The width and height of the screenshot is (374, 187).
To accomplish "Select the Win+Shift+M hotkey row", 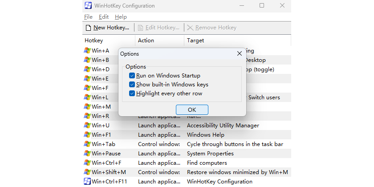I will [109, 172].
